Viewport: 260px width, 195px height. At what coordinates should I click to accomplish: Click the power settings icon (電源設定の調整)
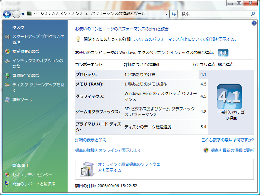[x=7, y=75]
